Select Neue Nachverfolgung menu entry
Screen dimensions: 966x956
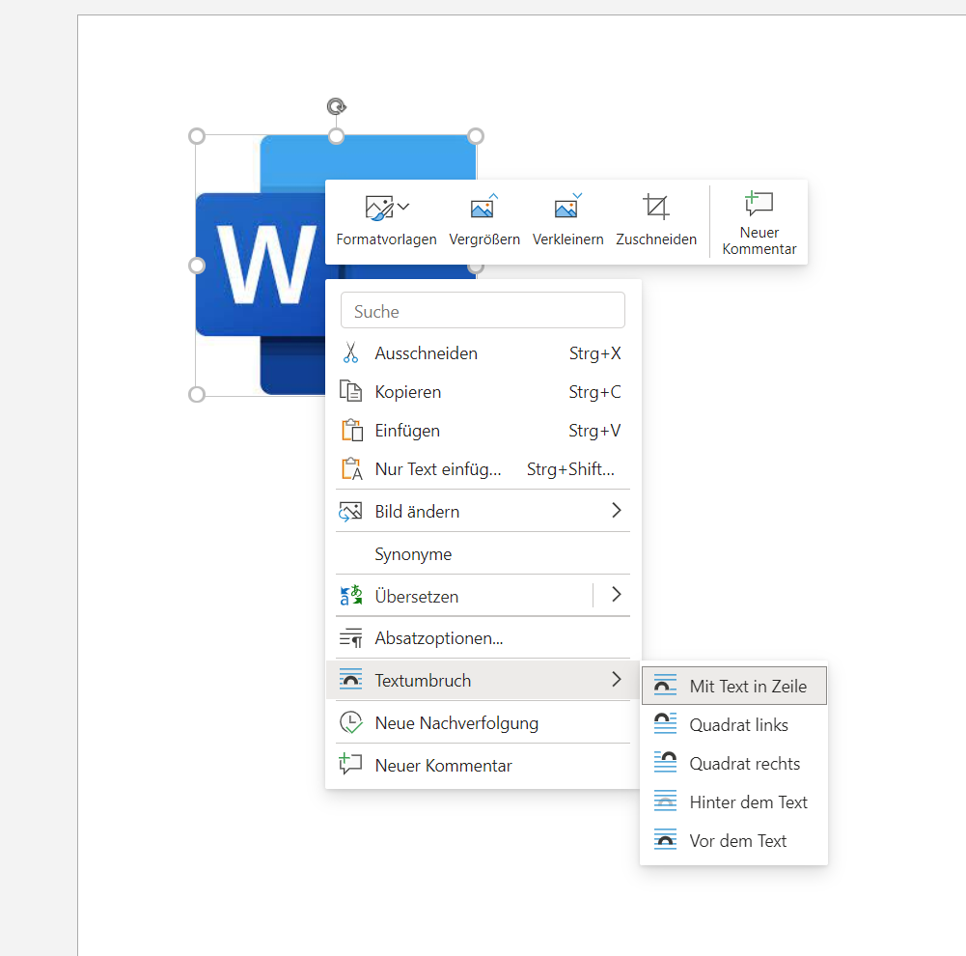tap(456, 723)
